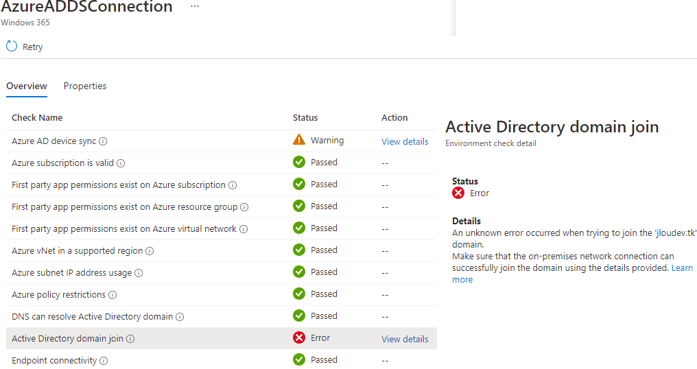Select the Azure subscription is valid row text
Image resolution: width=697 pixels, height=369 pixels.
[x=62, y=163]
